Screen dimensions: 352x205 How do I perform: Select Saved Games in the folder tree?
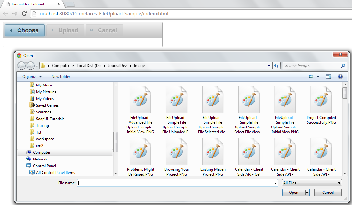[47, 105]
